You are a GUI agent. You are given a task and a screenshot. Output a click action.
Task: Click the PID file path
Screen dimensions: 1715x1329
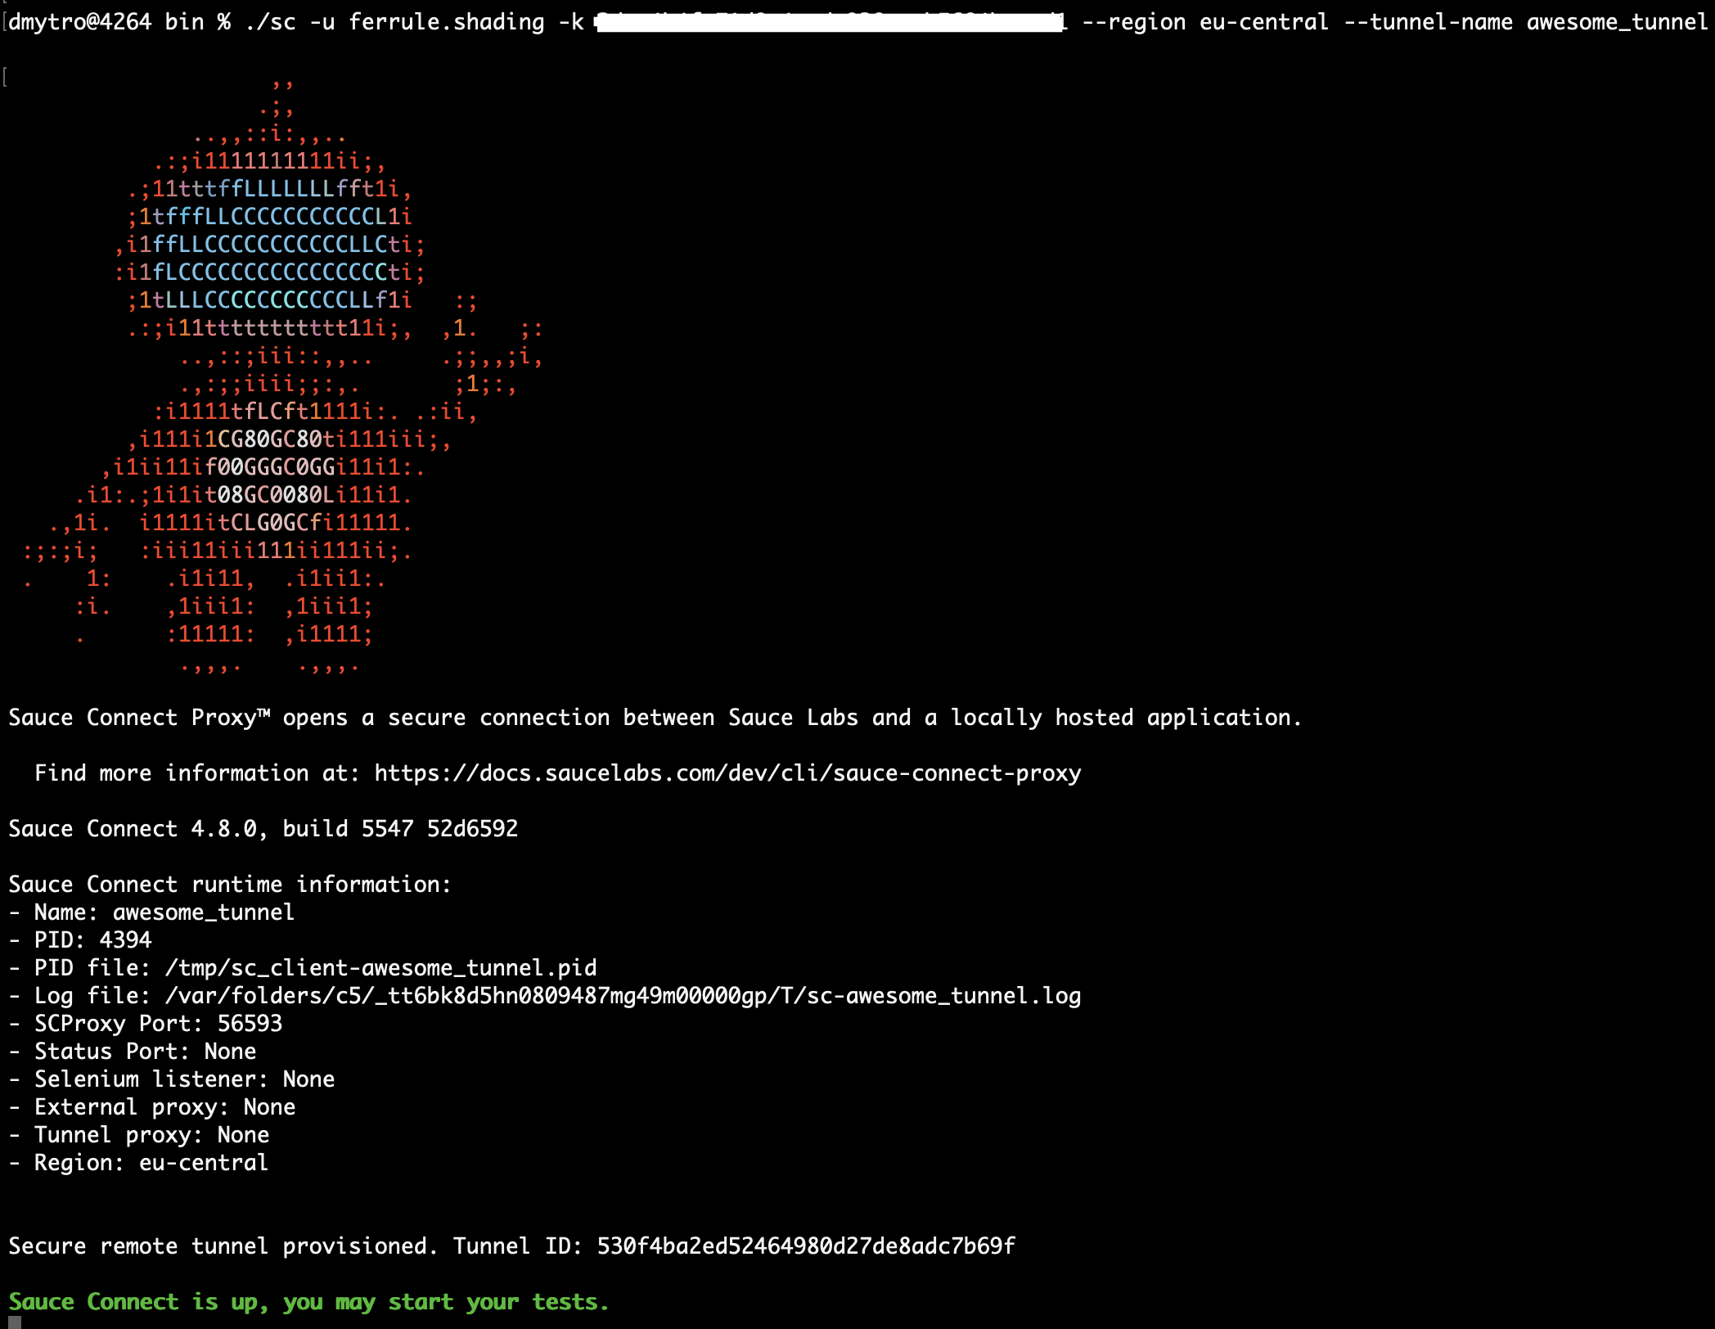pos(380,968)
